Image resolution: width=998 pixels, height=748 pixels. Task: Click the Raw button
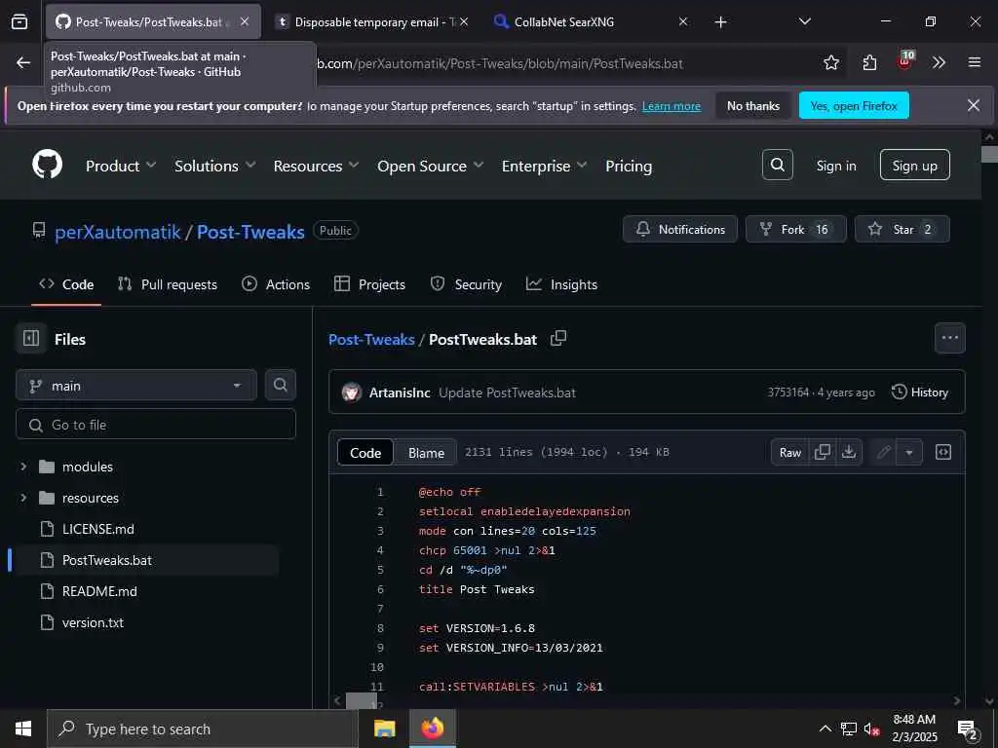click(x=789, y=452)
